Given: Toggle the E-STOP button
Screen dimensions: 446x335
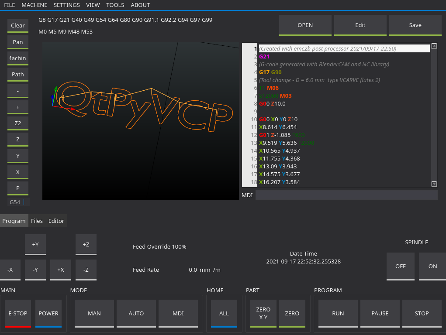Looking at the screenshot, I should (18, 314).
